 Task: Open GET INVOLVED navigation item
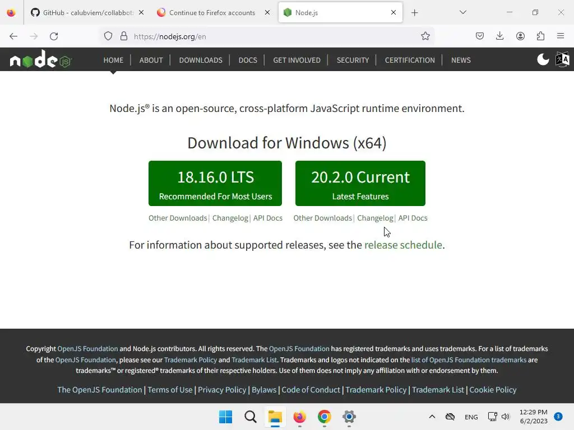297,60
